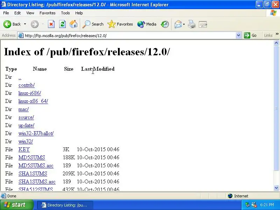Go to the Home page icon
The height and width of the screenshot is (210, 280).
73,24
